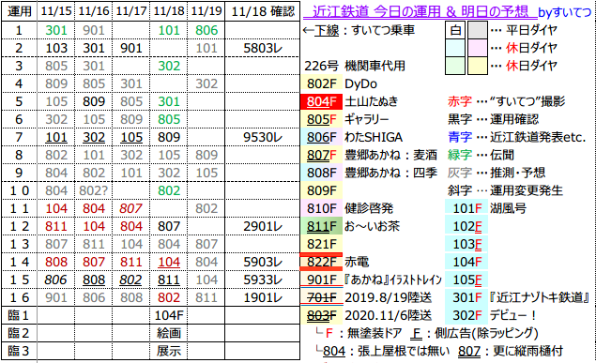The image size is (596, 363).
Task: Click the 1901レ confirmation cell
Action: (263, 297)
